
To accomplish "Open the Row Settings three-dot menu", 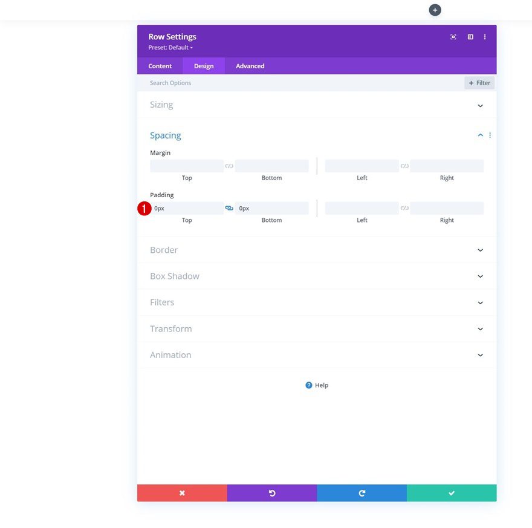I will tap(484, 37).
